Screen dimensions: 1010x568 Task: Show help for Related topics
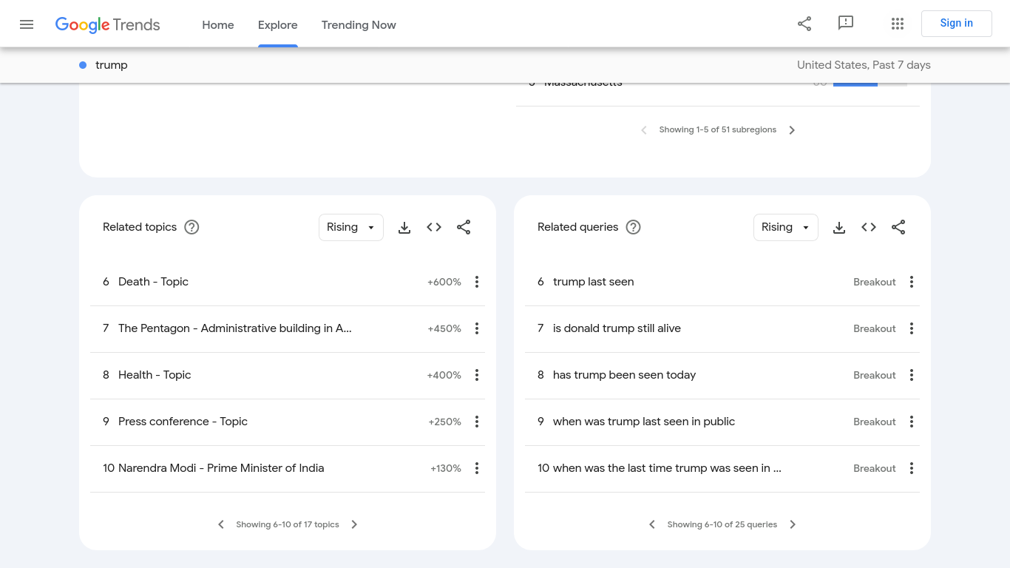pos(192,227)
